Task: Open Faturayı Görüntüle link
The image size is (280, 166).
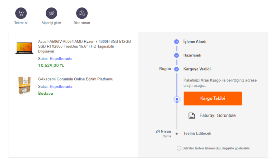Action: click(217, 115)
